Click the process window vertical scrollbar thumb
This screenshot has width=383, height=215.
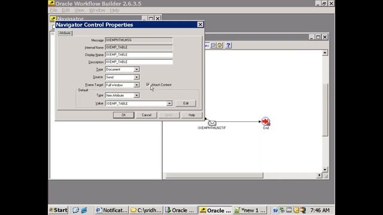(x=325, y=110)
